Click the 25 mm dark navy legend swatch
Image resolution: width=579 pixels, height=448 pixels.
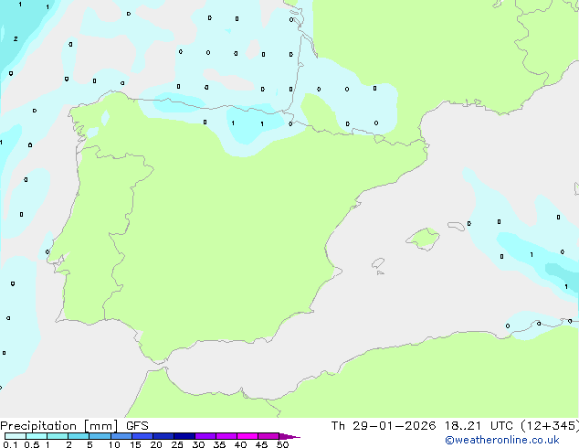click(x=184, y=436)
